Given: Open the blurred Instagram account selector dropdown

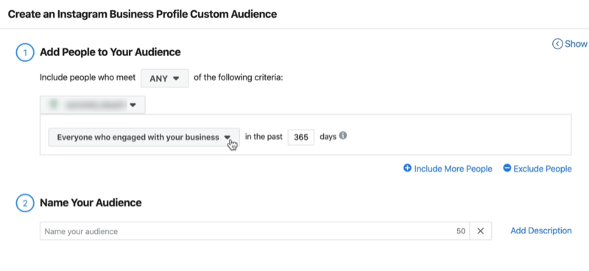Looking at the screenshot, I should pos(93,105).
